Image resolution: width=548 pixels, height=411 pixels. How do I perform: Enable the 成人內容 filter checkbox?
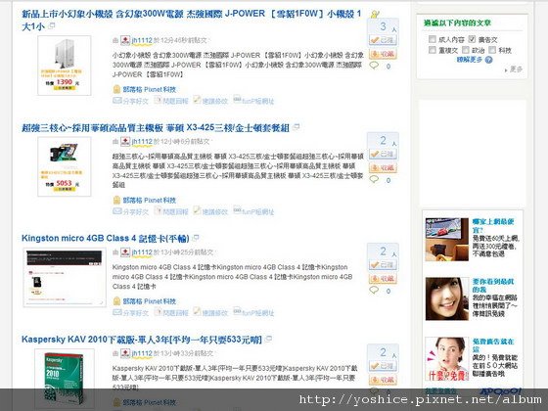(433, 39)
